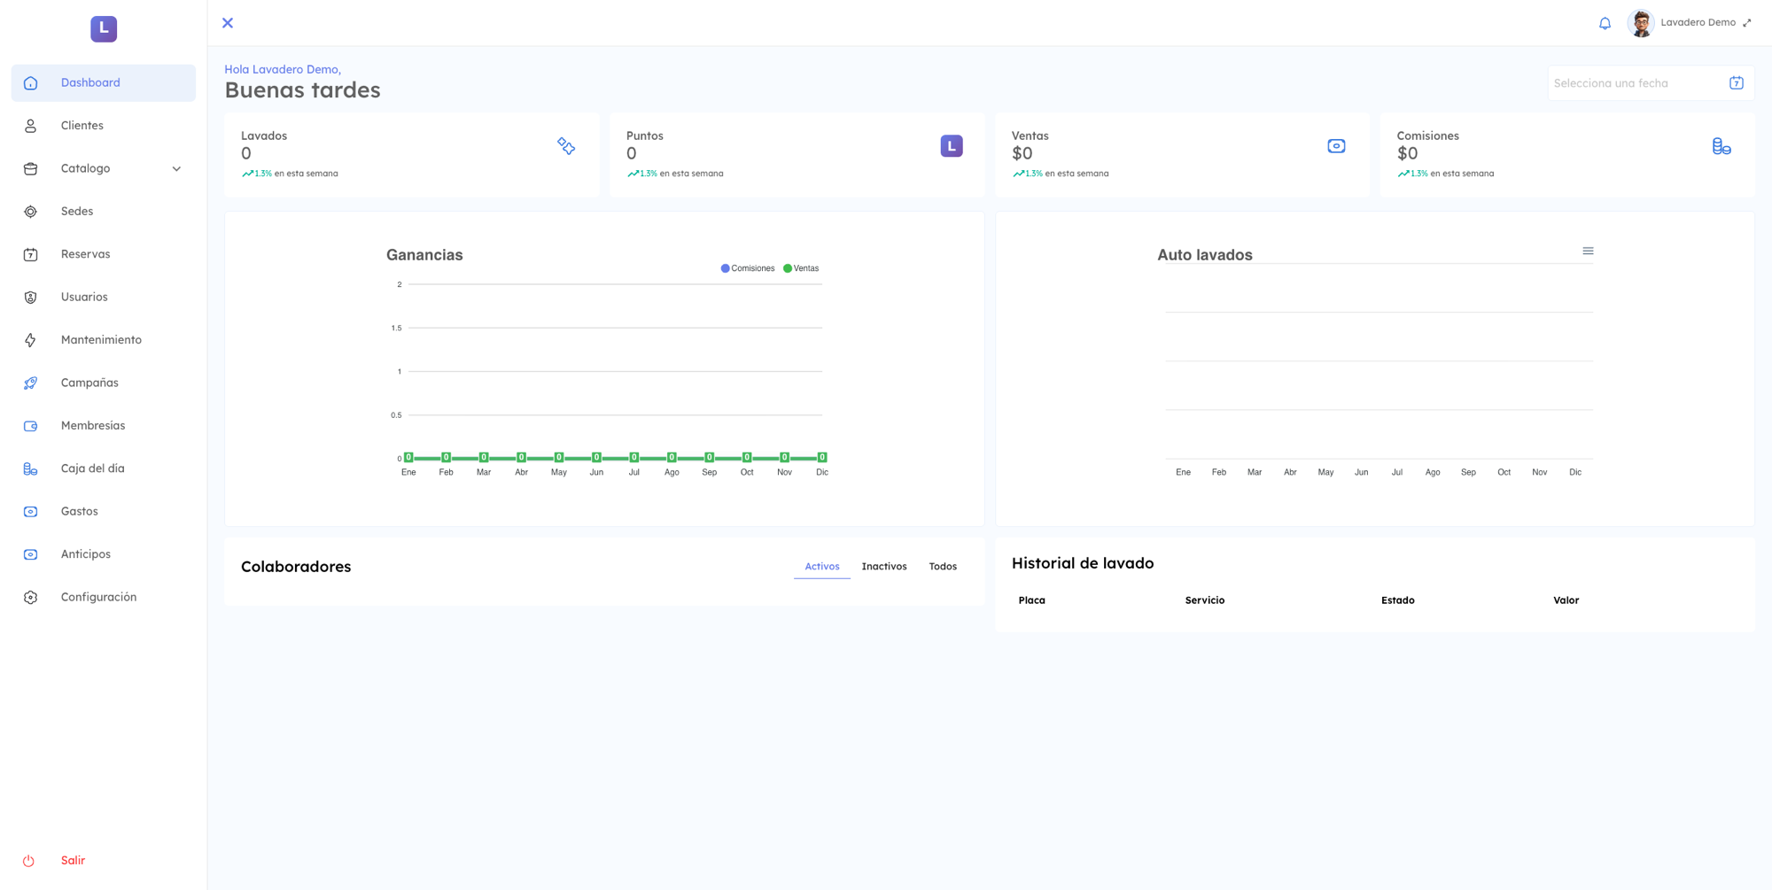1772x890 pixels.
Task: Click the Servicio column header
Action: point(1205,600)
